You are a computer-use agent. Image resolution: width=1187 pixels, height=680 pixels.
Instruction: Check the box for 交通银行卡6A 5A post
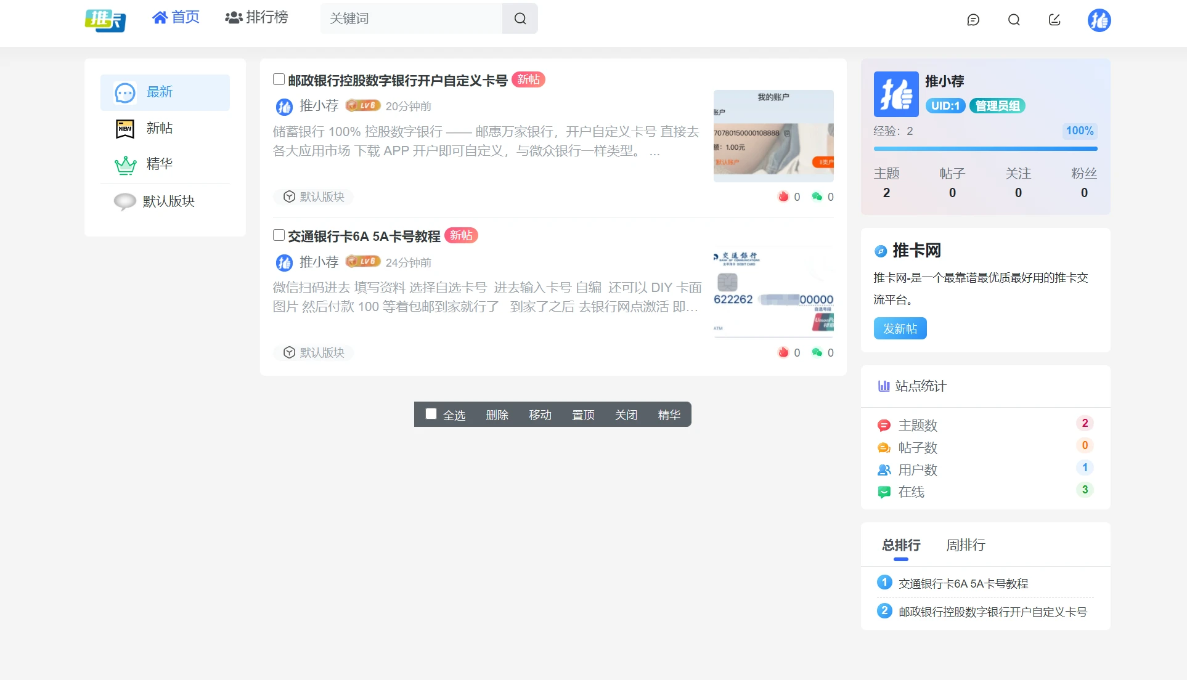279,235
